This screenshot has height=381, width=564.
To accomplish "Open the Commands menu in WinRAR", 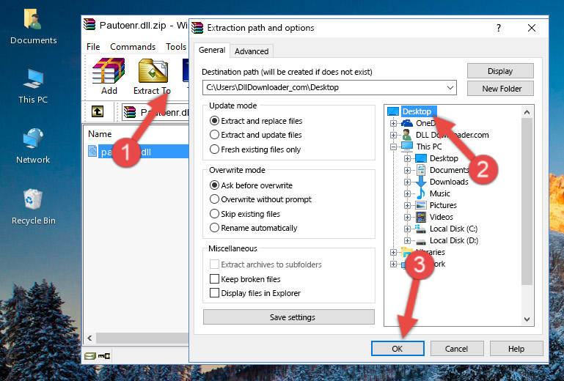I will click(x=133, y=47).
